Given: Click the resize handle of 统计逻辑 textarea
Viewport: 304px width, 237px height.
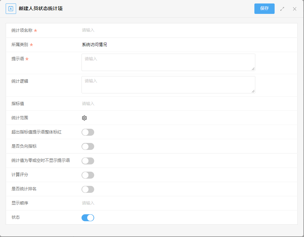Looking at the screenshot, I should pyautogui.click(x=253, y=91).
